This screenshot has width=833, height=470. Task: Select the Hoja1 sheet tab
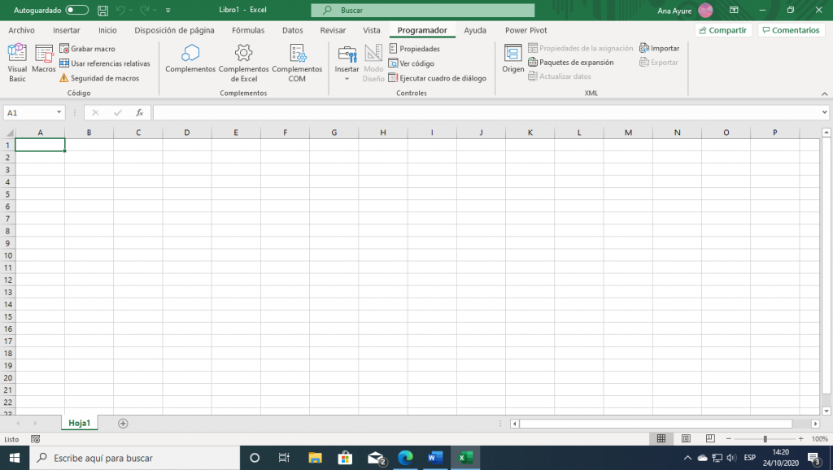79,424
